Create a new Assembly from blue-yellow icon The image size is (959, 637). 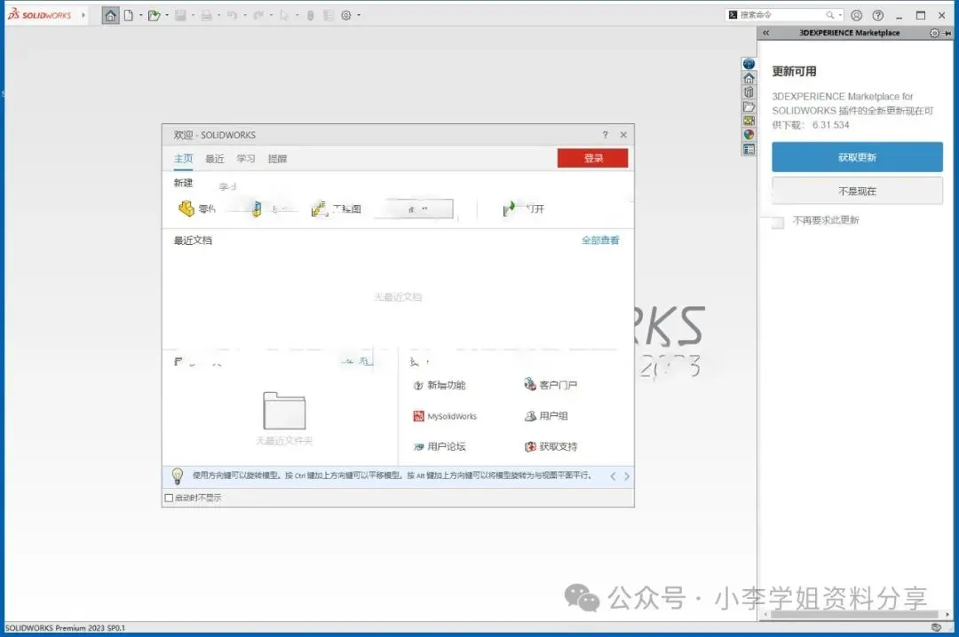pos(257,209)
